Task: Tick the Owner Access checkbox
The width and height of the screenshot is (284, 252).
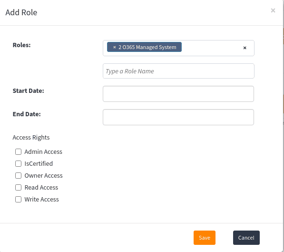Action: click(x=18, y=176)
